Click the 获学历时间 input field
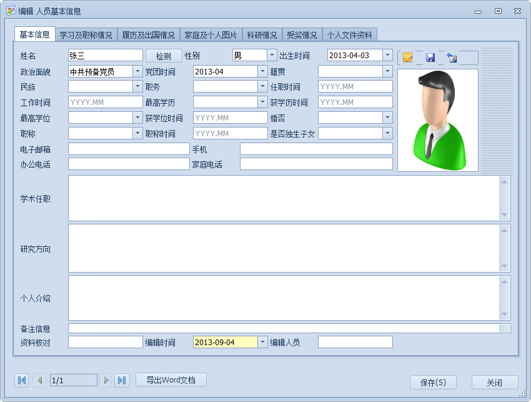This screenshot has height=402, width=531. point(355,102)
